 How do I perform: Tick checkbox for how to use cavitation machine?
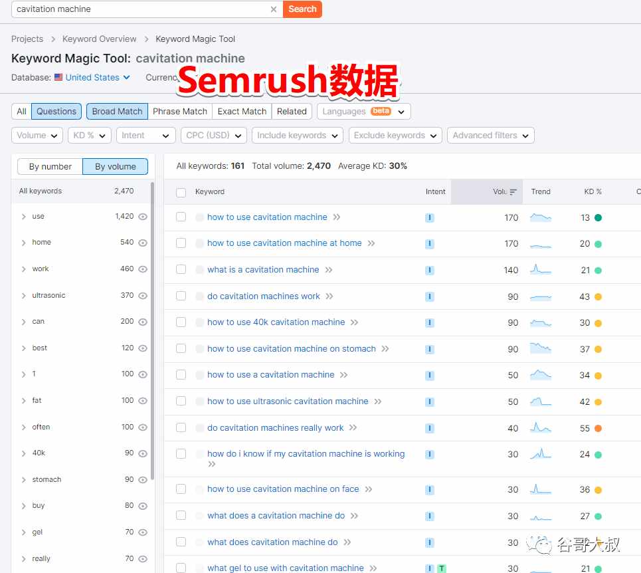pyautogui.click(x=181, y=217)
